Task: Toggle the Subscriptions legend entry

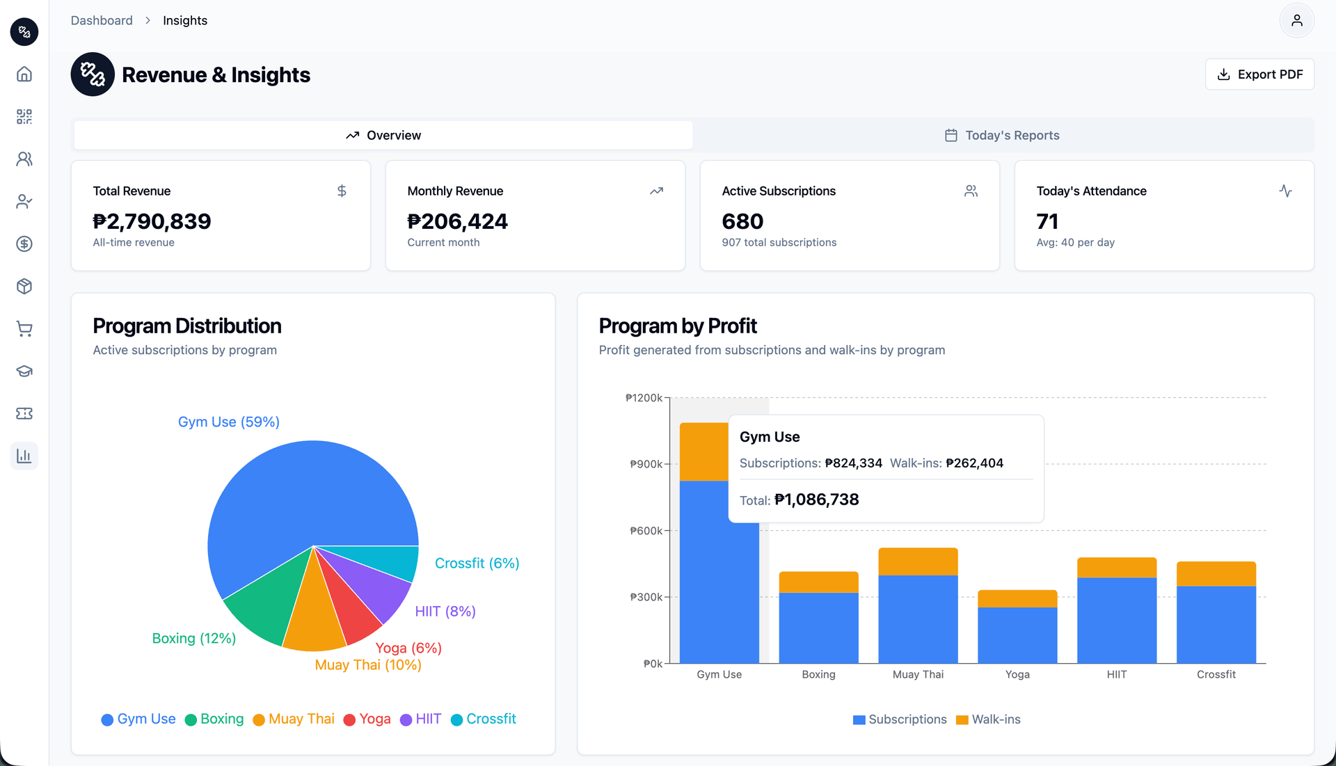Action: coord(900,719)
